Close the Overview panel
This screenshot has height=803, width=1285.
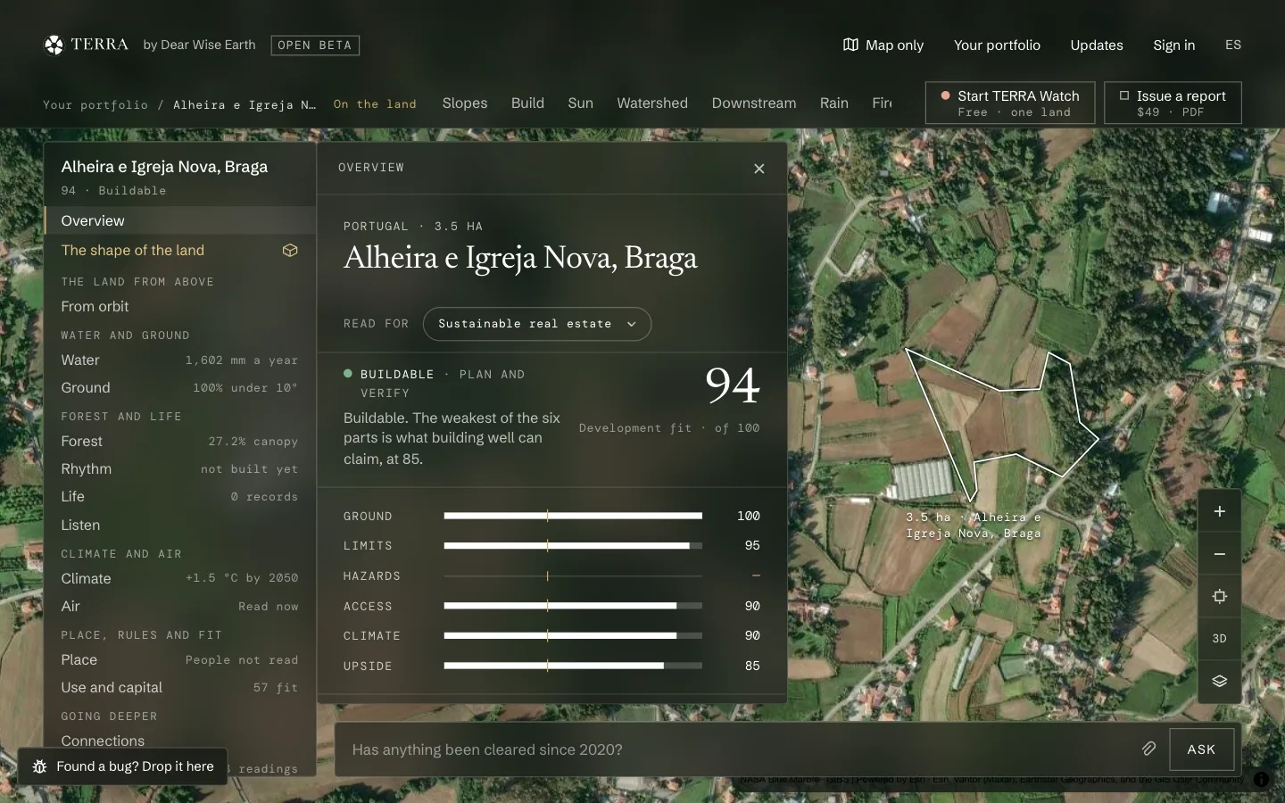click(759, 169)
